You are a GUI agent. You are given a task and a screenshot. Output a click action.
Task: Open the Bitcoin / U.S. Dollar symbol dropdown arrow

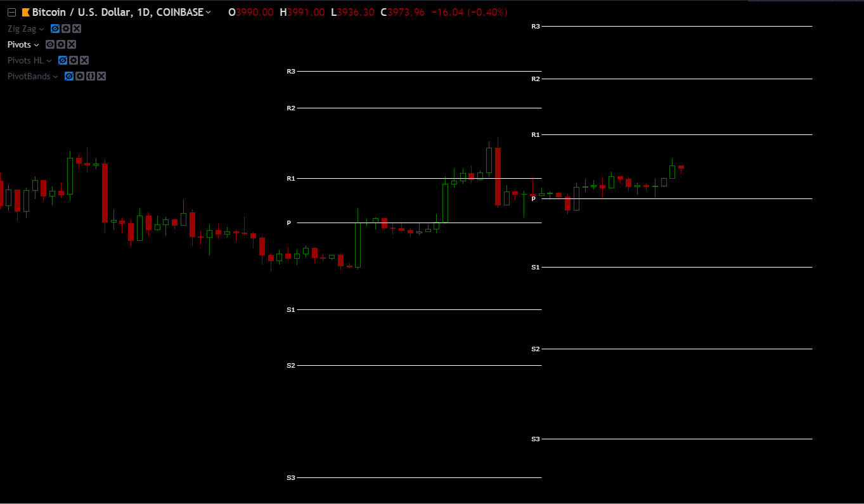[209, 13]
